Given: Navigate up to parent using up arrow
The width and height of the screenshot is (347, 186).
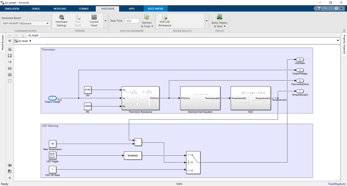Looking at the screenshot, I should [x=23, y=35].
